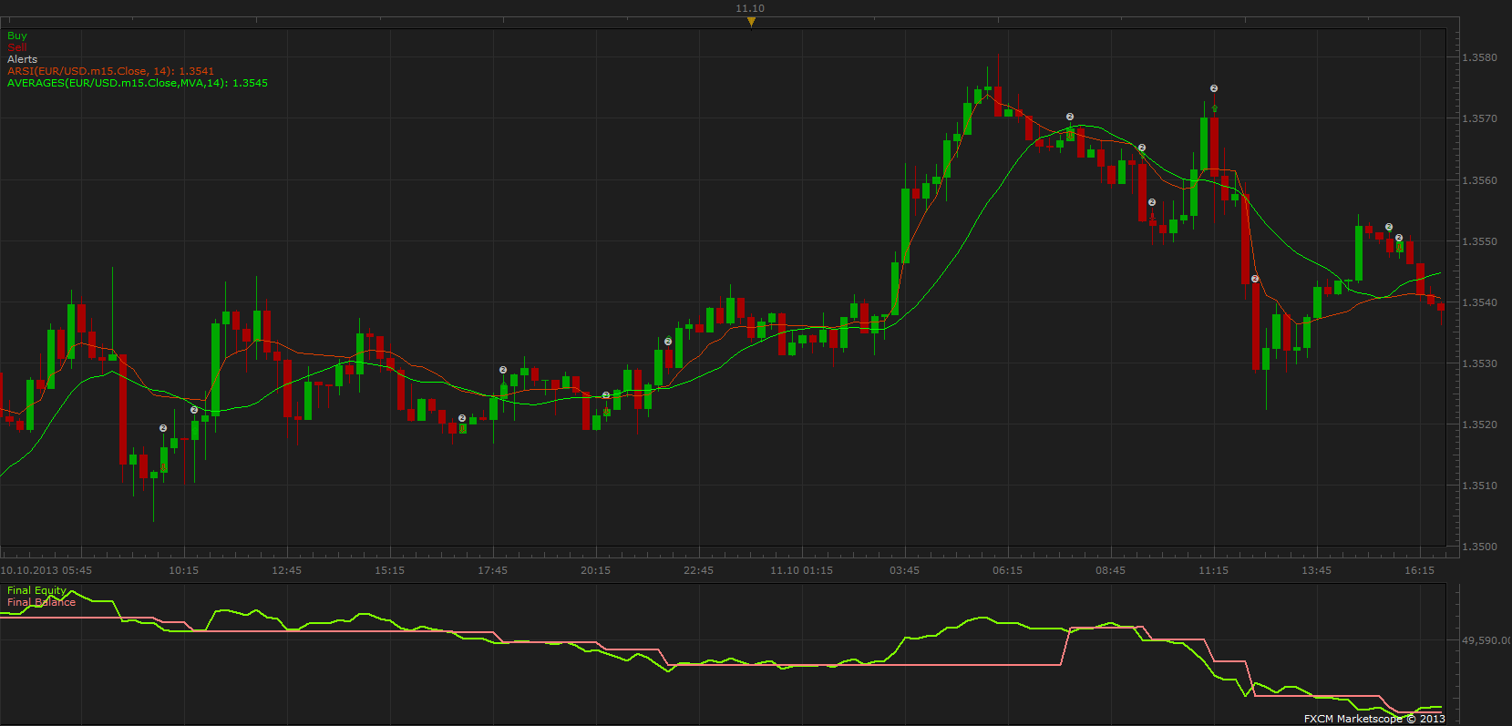Select the trade marker above the 11:15 candle peak
This screenshot has height=726, width=1512.
[1214, 88]
